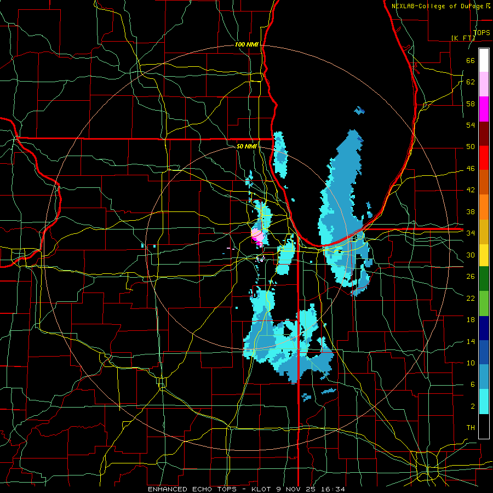Viewport: 493px width, 493px height.
Task: Click the medium blue legend swatch
Action: coord(484,352)
